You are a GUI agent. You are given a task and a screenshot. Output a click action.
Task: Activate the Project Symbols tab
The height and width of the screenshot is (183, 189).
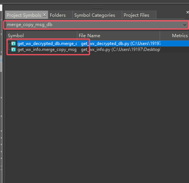pyautogui.click(x=24, y=15)
